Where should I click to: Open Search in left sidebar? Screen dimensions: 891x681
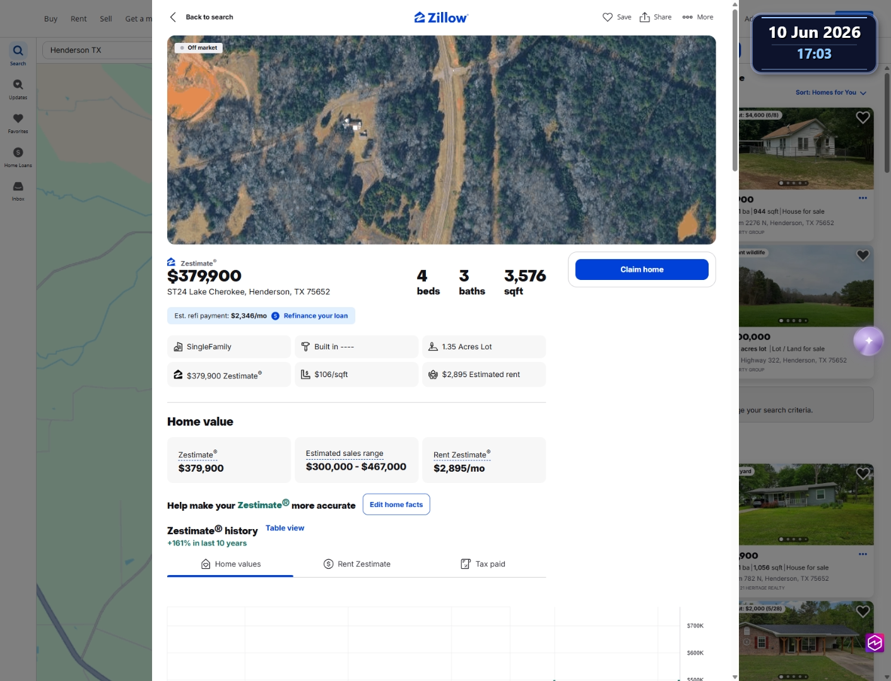(x=18, y=55)
